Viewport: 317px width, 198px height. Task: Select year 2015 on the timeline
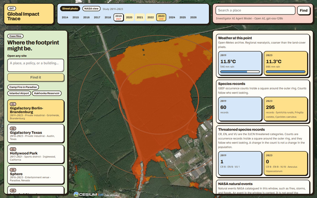(76, 17)
